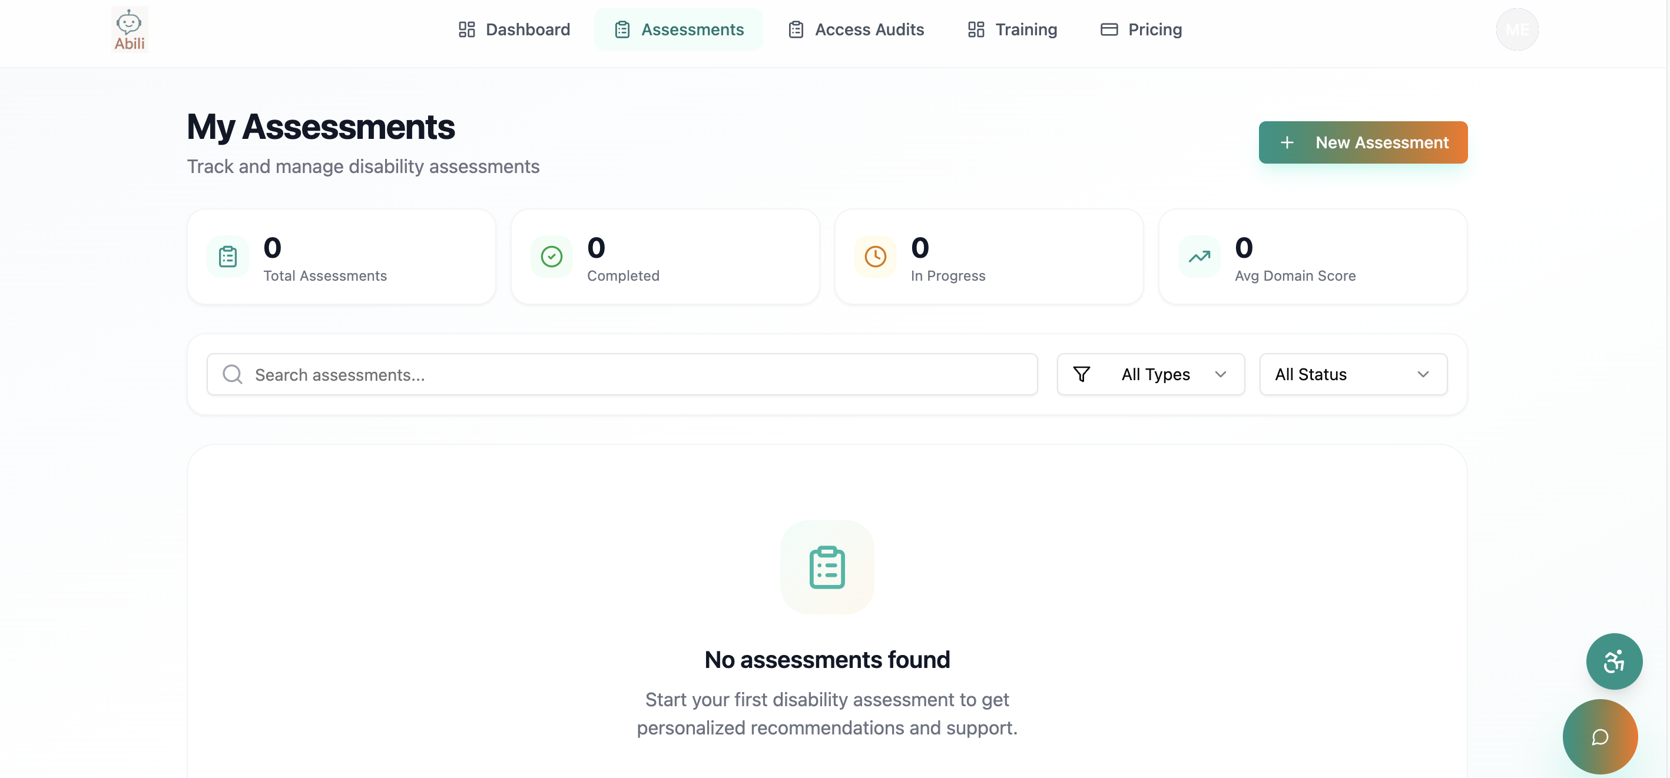Click 'Track and manage disability assessments' subtitle

click(363, 167)
